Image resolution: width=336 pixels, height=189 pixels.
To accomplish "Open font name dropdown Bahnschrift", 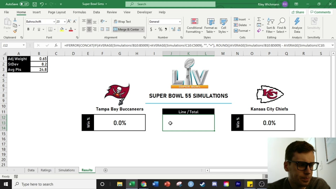I will coord(54,22).
